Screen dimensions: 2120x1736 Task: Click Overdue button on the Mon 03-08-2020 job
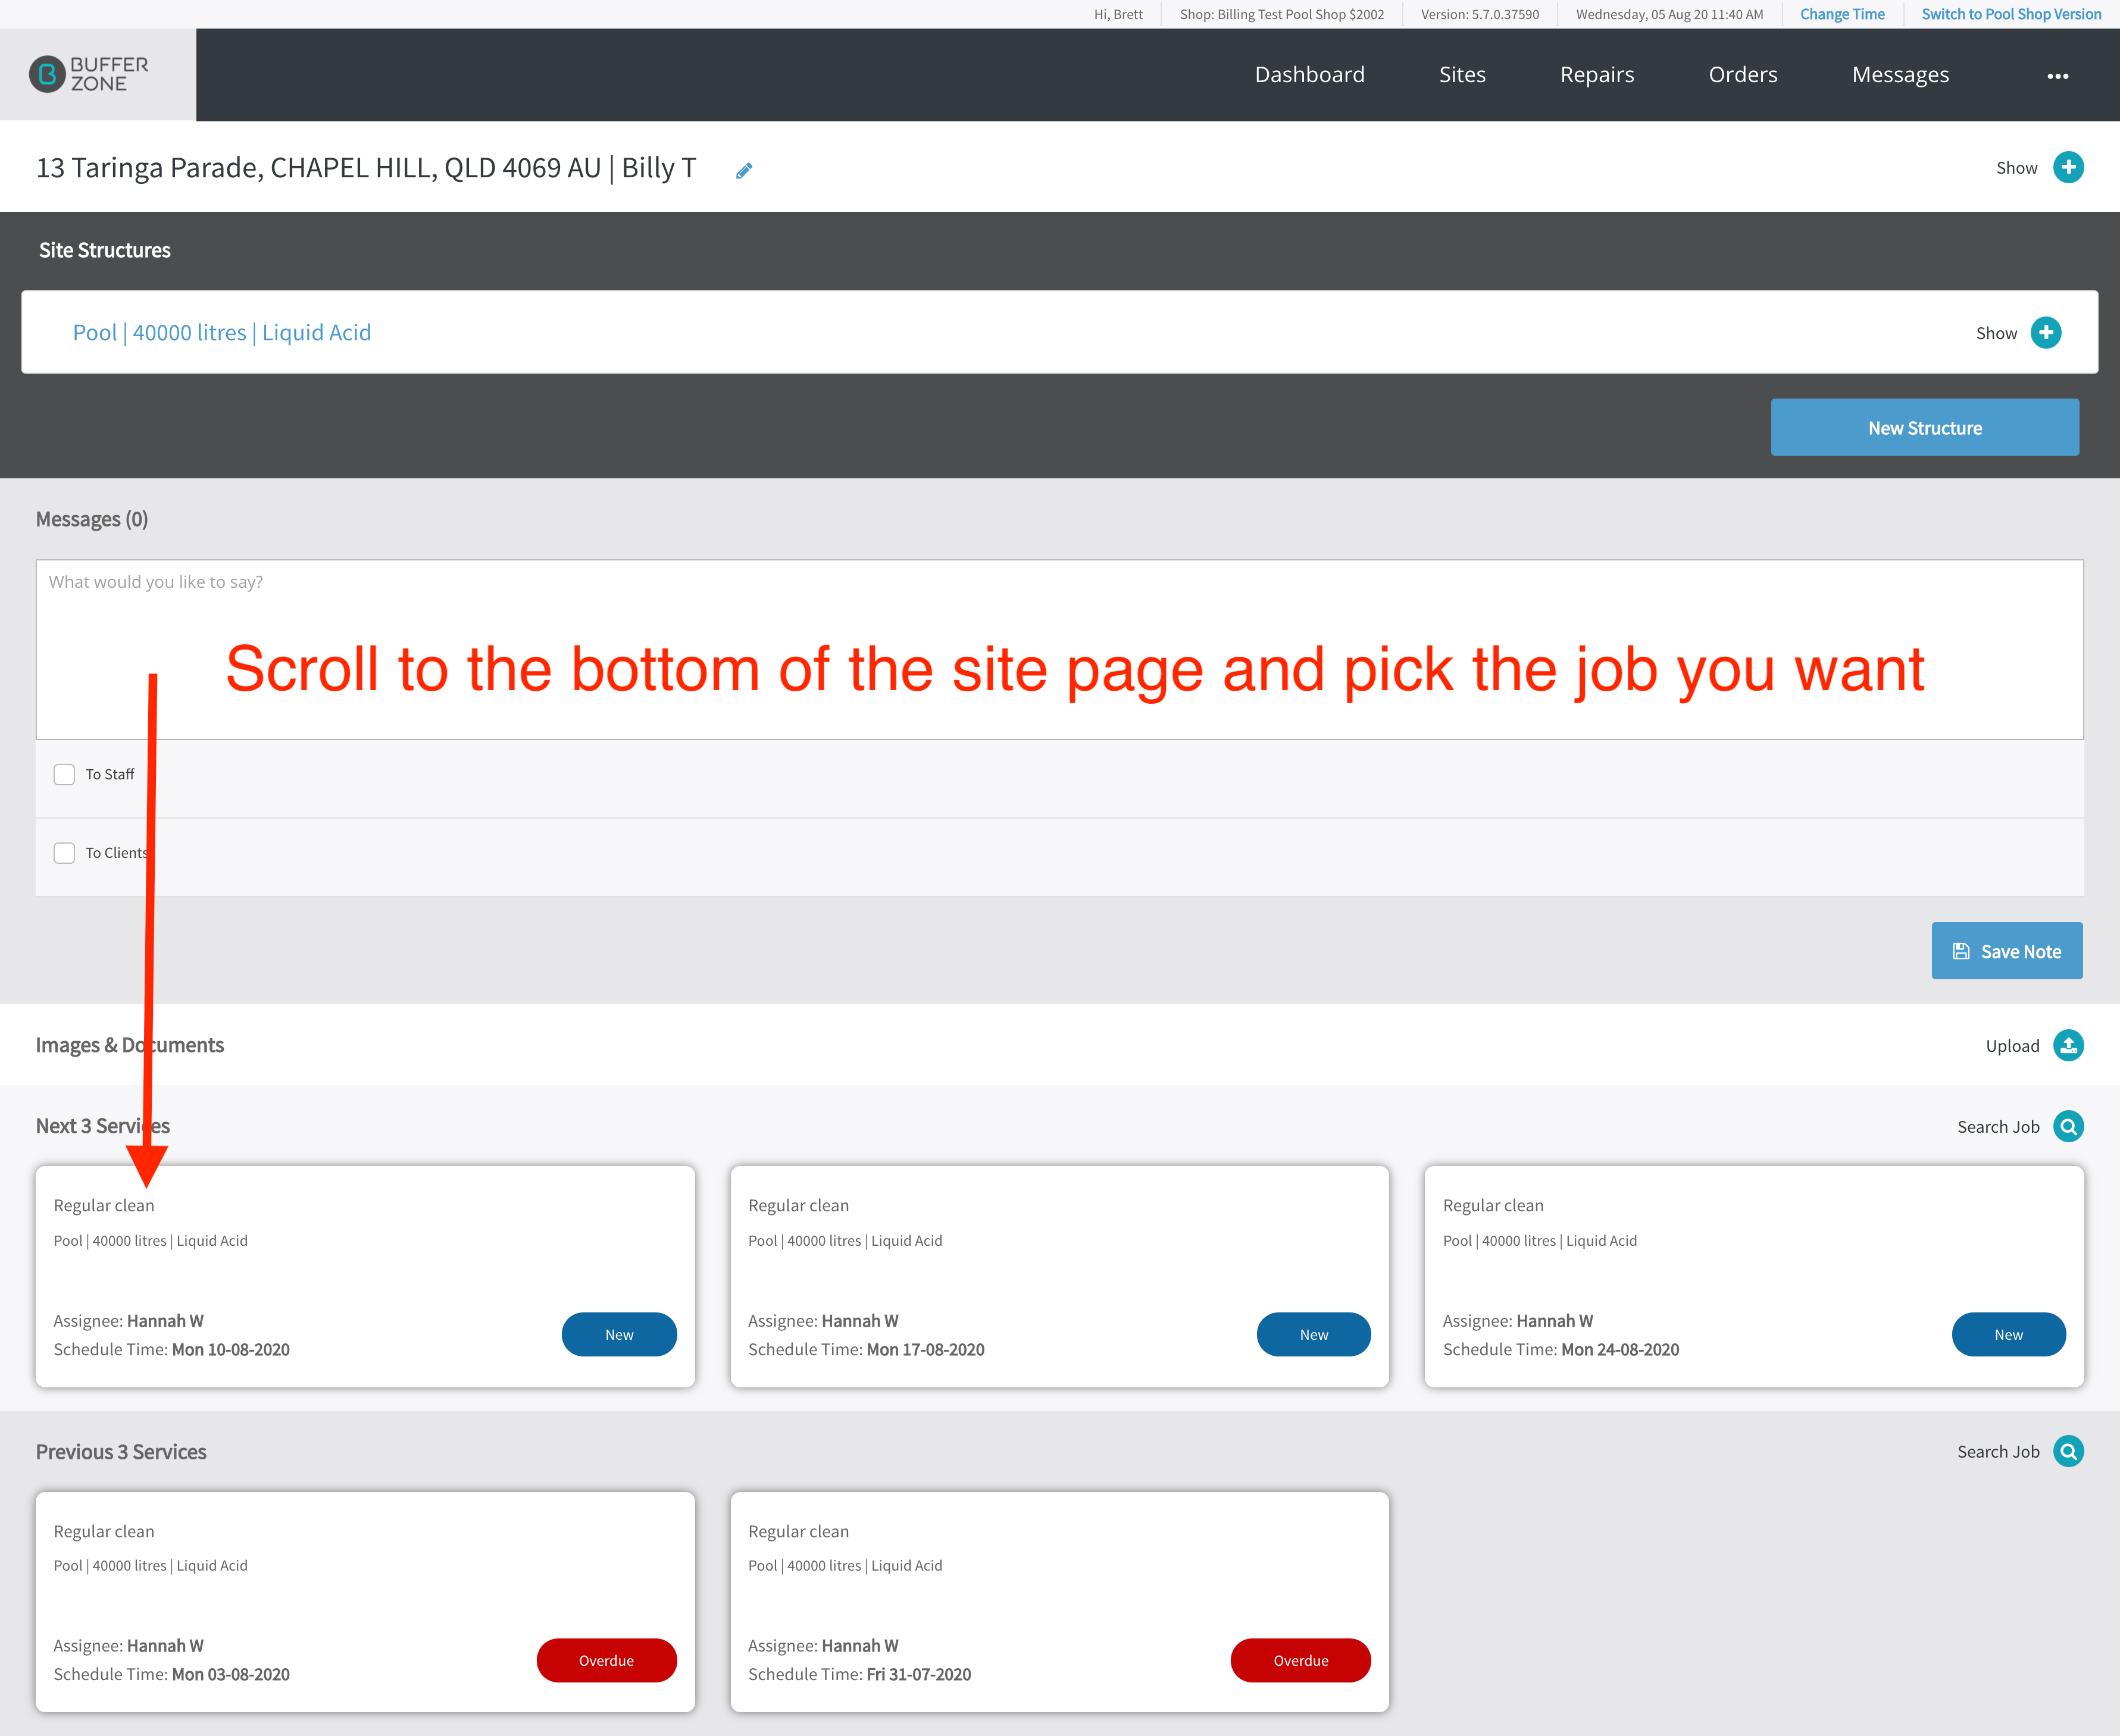[x=606, y=1660]
